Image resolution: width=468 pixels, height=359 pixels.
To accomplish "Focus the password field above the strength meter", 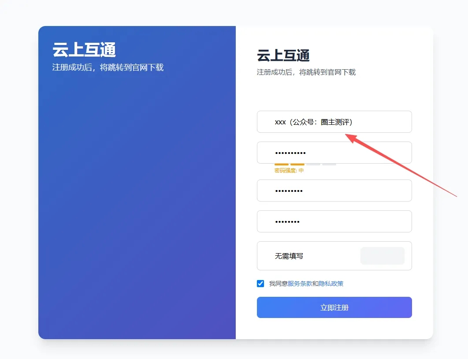I will point(334,153).
